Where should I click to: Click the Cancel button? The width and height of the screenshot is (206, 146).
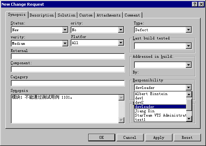coord(130,137)
